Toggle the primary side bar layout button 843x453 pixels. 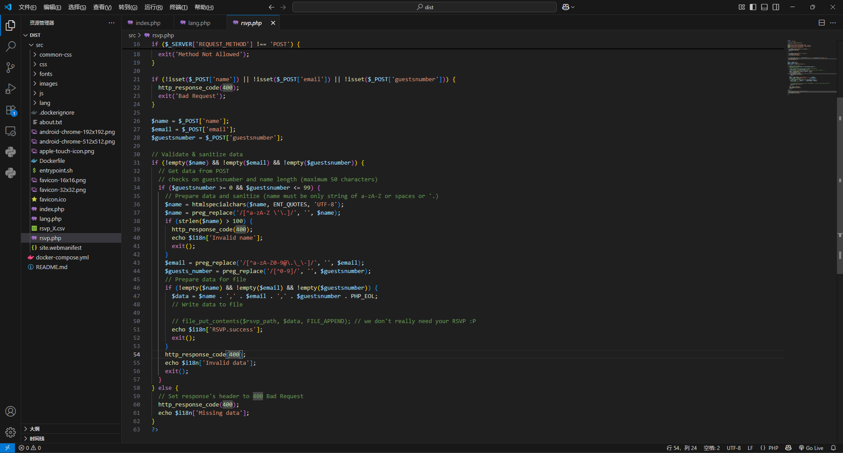point(753,7)
